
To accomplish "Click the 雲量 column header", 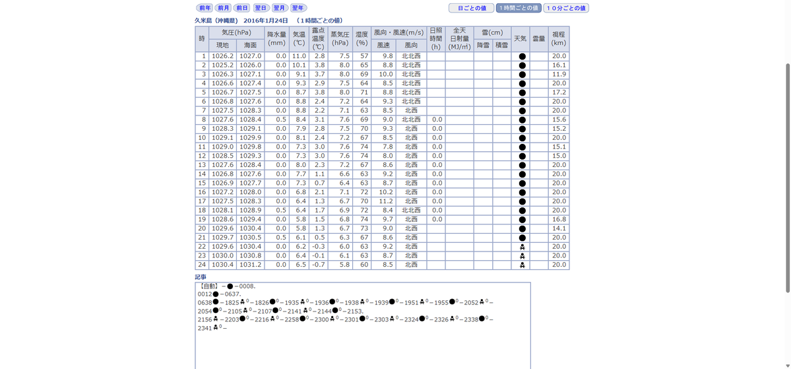I will pos(539,39).
